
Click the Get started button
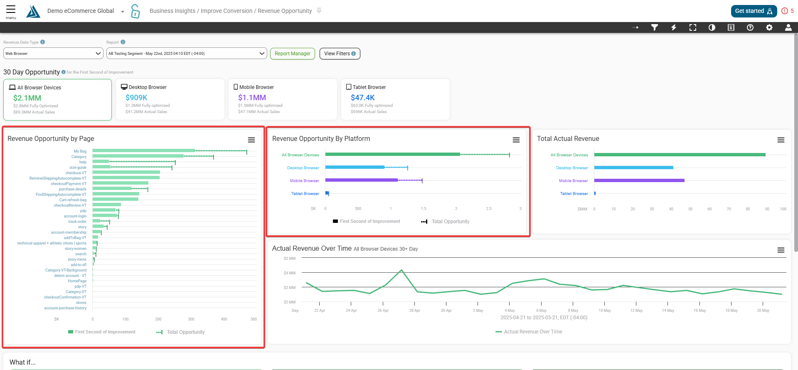pos(754,11)
